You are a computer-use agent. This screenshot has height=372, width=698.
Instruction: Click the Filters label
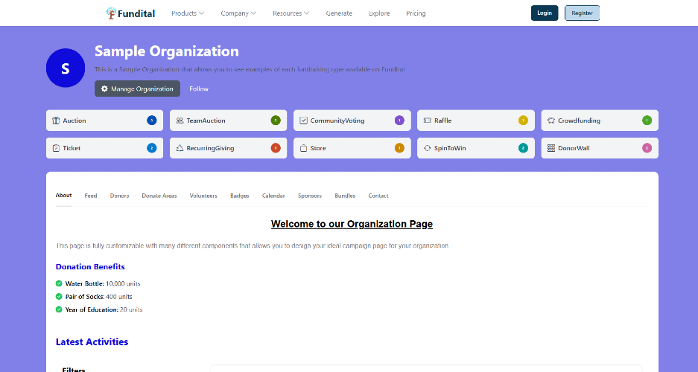pos(74,369)
